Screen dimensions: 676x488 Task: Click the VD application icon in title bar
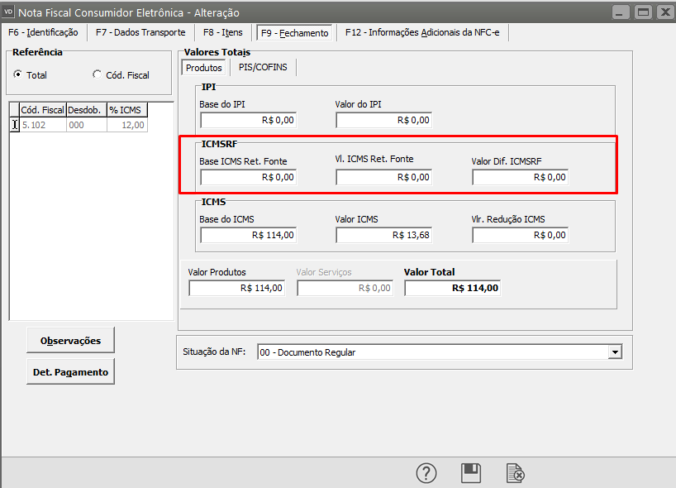pos(10,12)
